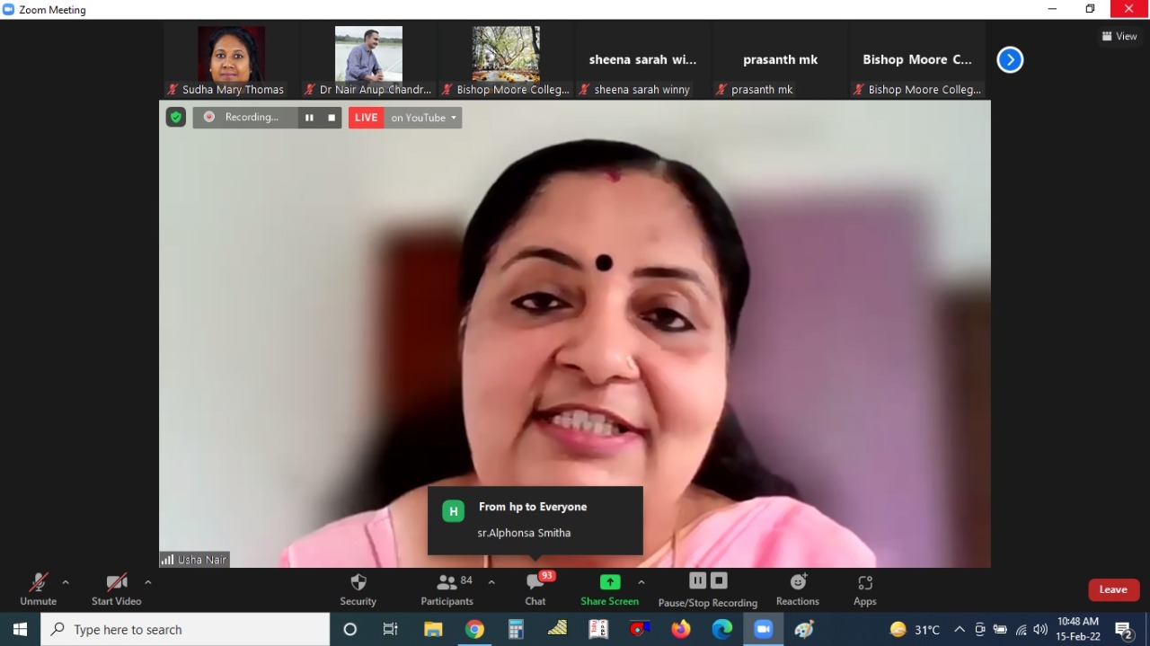Pause the recording from the bottom toolbar
Viewport: 1150px width, 646px height.
point(698,580)
